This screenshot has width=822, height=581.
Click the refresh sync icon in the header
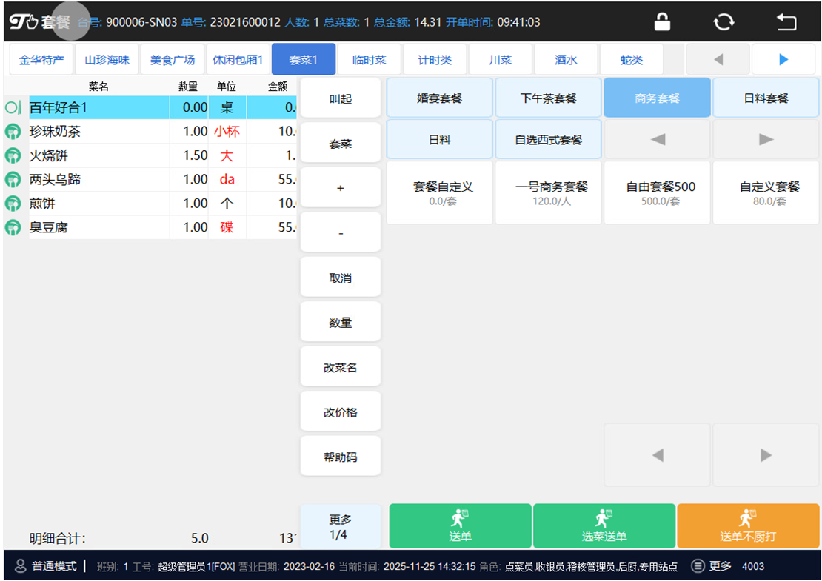[x=724, y=22]
